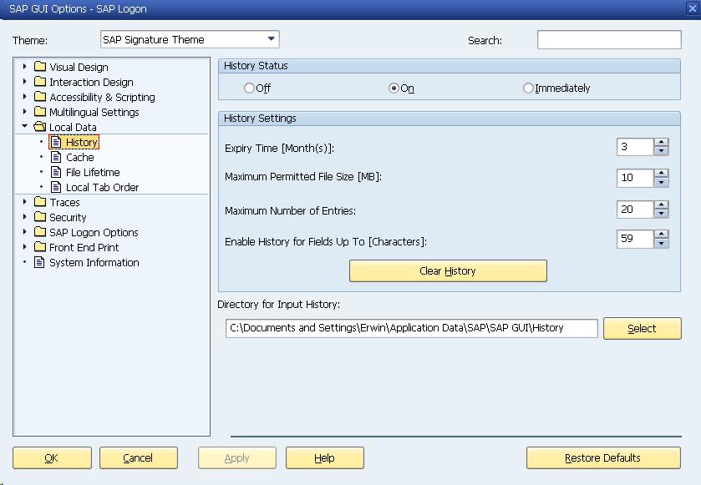Expand the Interaction Design tree node
The image size is (701, 485).
[x=24, y=82]
